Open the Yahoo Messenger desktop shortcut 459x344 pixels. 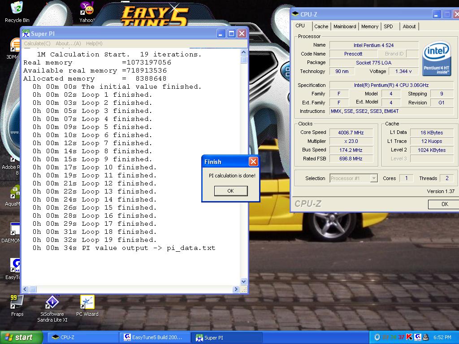tap(87, 12)
